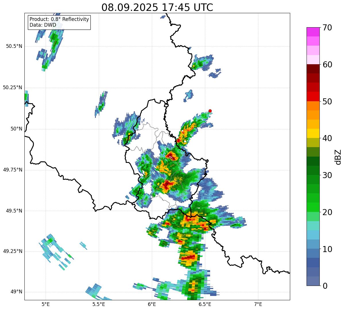Click the 5.5°E longitude tick label
Image resolution: width=345 pixels, height=310 pixels.
click(x=99, y=304)
